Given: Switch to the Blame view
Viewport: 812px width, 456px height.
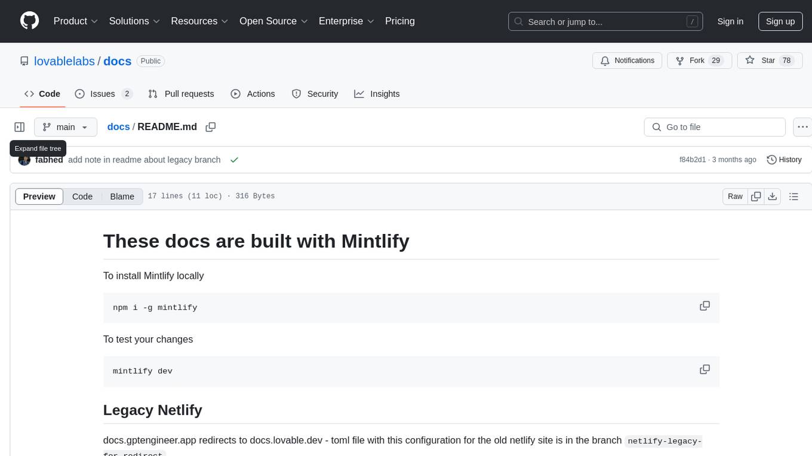Looking at the screenshot, I should point(122,196).
